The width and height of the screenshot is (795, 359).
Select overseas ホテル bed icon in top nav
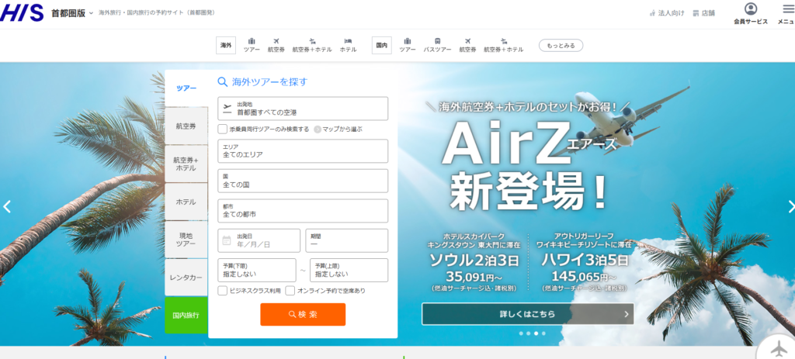348,41
